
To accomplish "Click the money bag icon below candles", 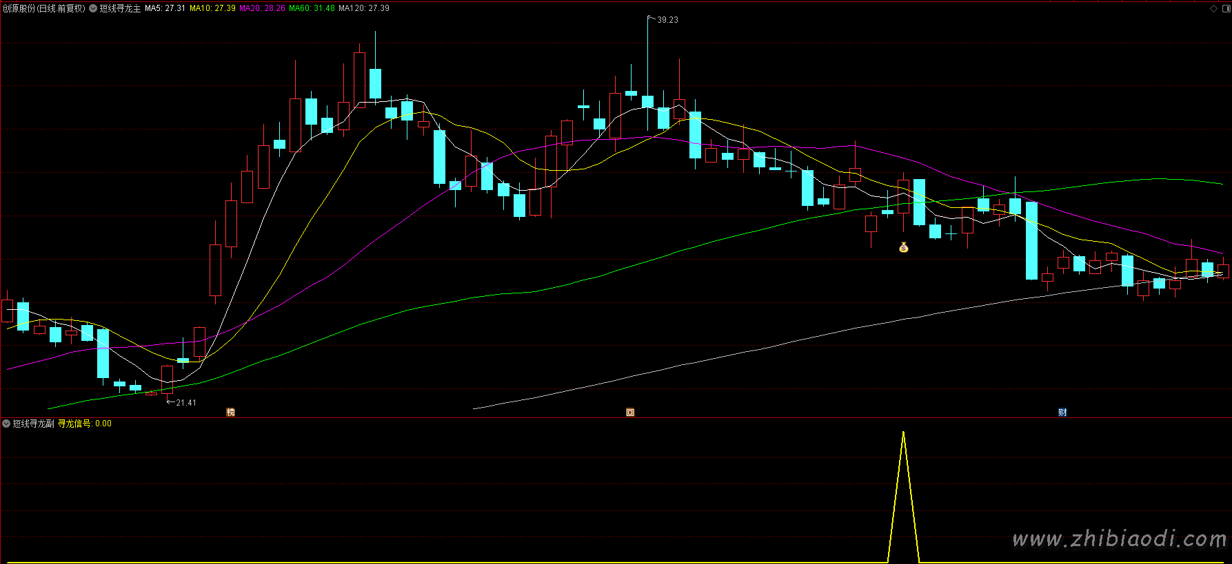I will click(904, 247).
